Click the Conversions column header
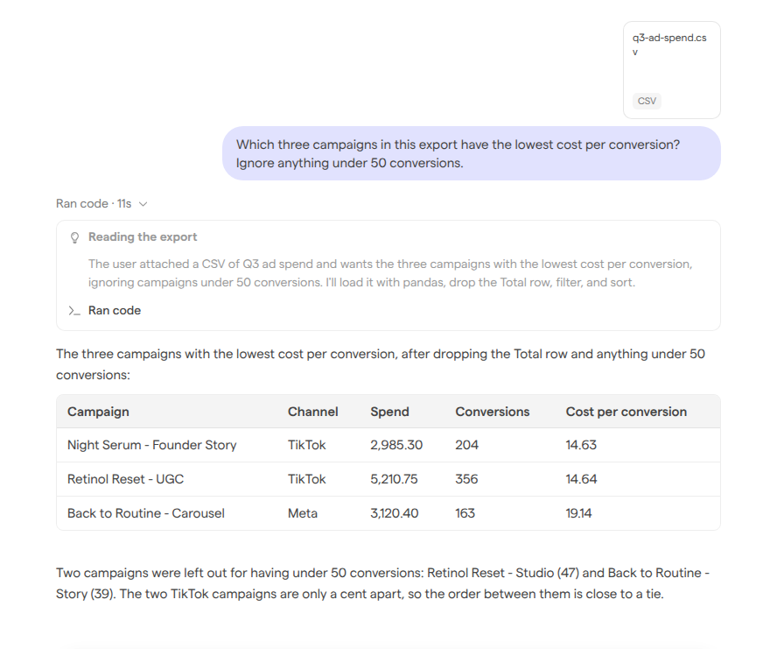Viewport: 777px width, 649px height. (492, 412)
